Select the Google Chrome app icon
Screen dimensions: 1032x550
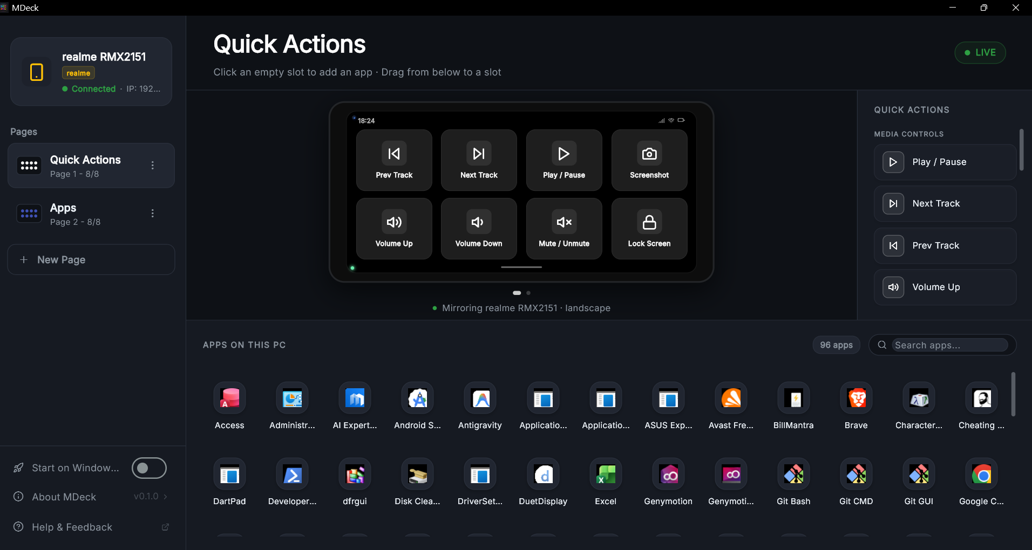pyautogui.click(x=981, y=475)
